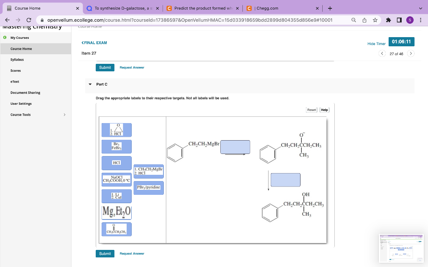Open Scores in sidebar
428x267 pixels.
point(15,71)
